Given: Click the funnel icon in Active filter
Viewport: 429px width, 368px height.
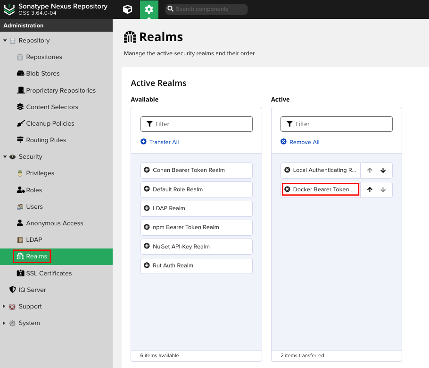Looking at the screenshot, I should click(289, 124).
